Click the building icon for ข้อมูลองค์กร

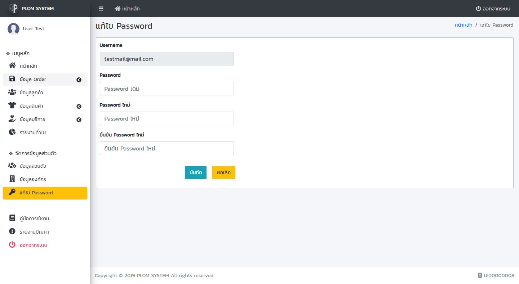[x=12, y=179]
